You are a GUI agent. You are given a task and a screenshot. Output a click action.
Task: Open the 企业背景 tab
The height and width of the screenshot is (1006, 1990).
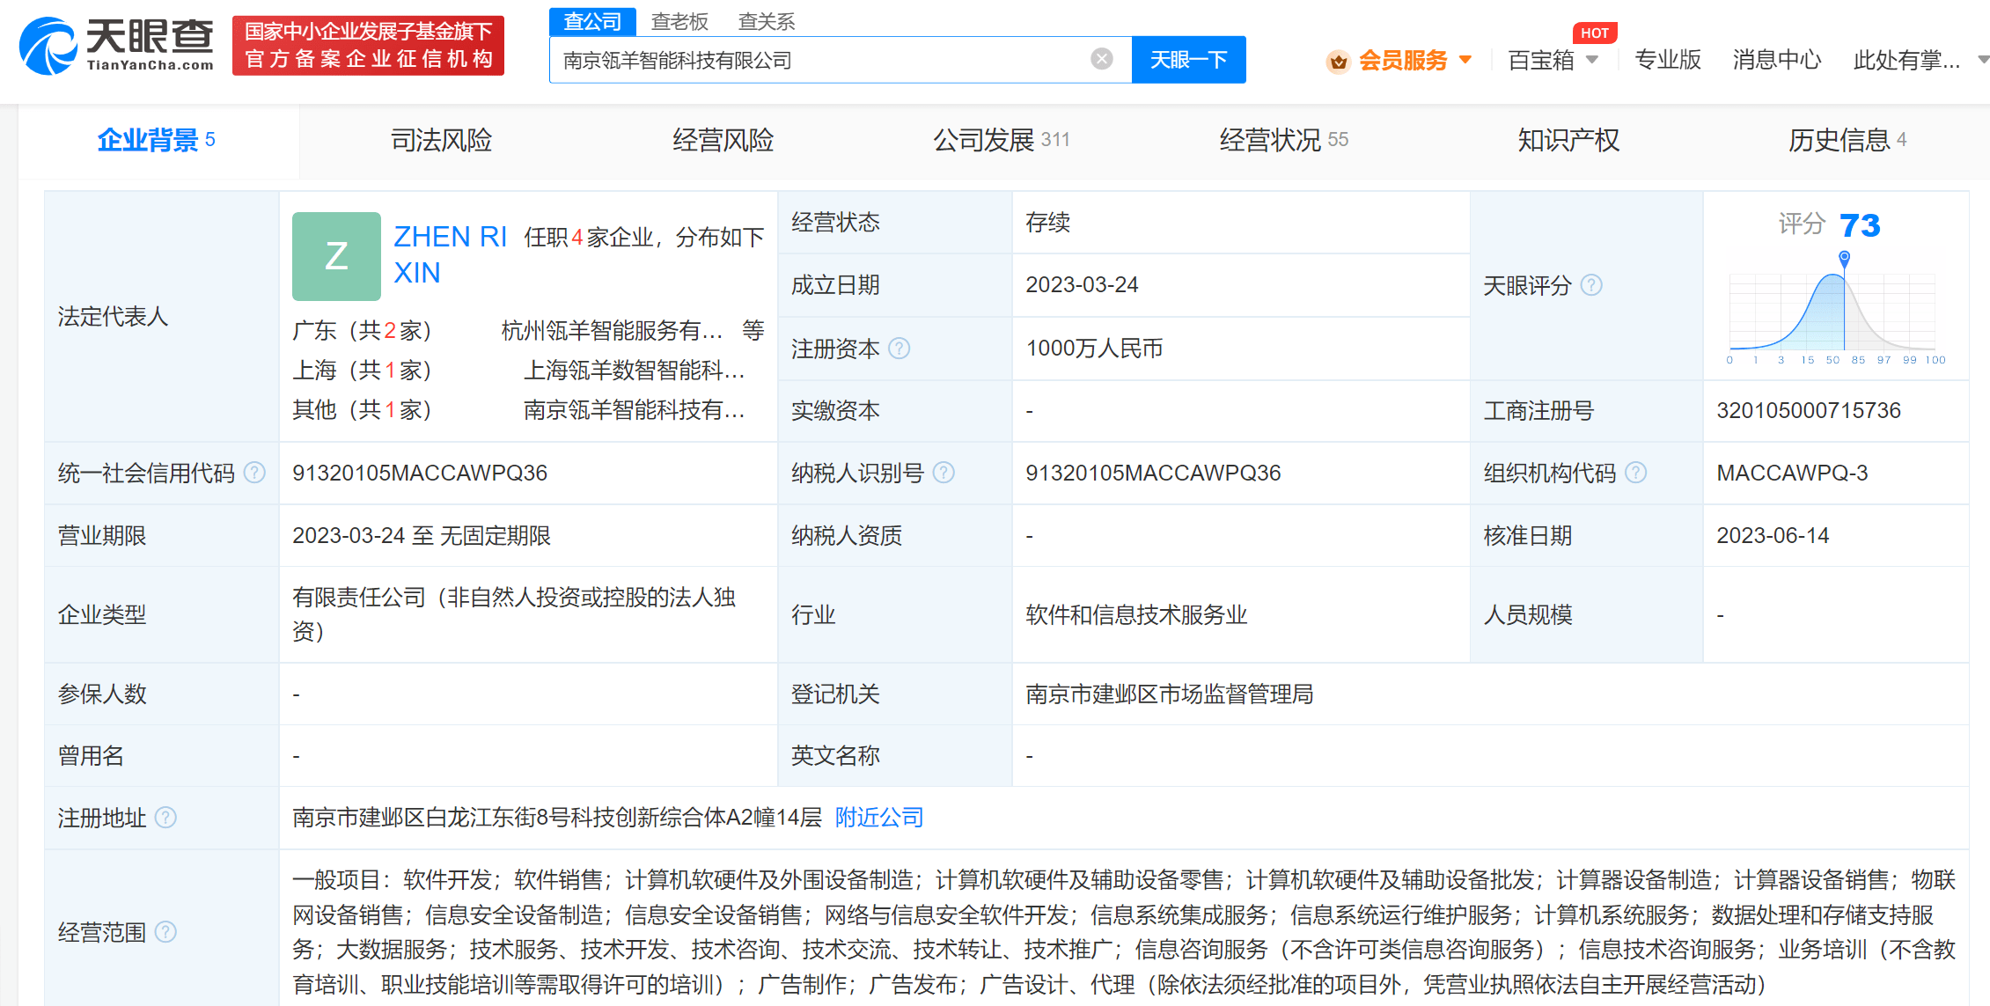tap(157, 140)
